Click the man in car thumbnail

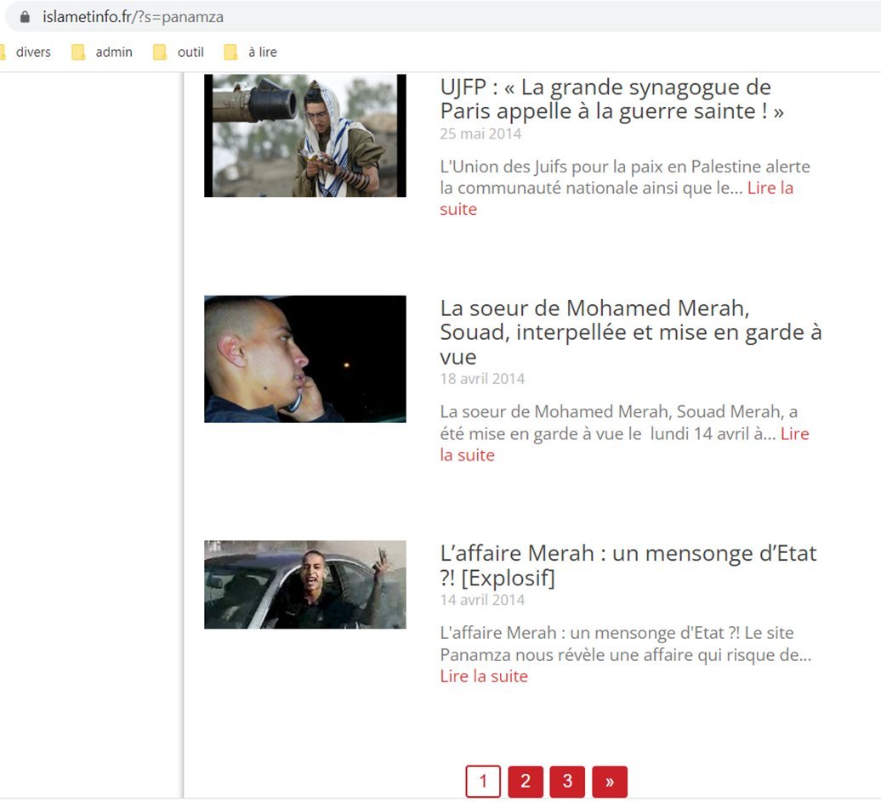(x=305, y=585)
